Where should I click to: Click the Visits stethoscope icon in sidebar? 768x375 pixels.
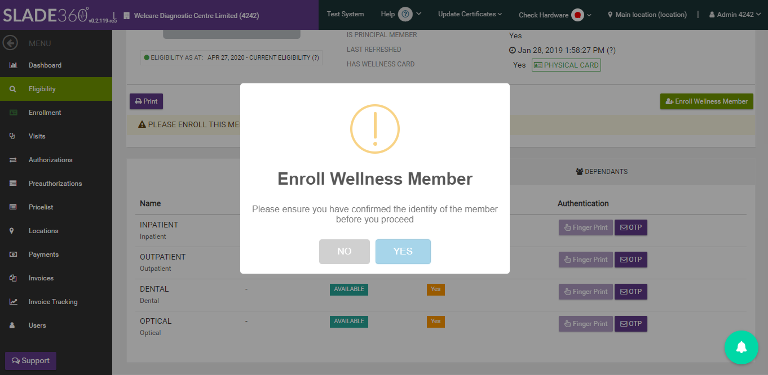pos(13,136)
